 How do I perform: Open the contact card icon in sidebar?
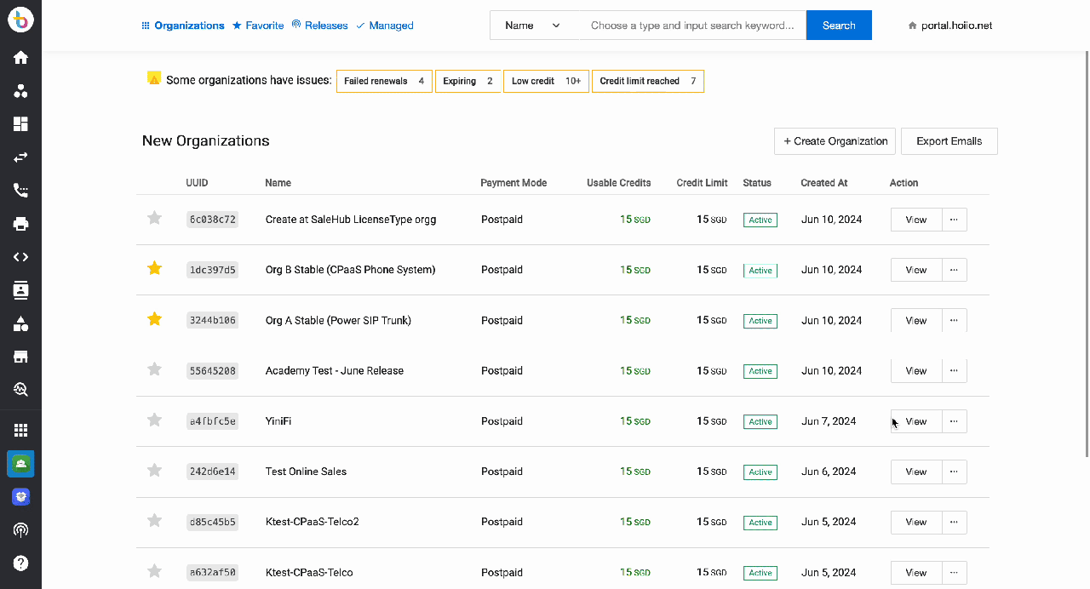20,290
